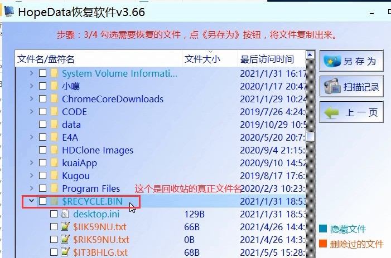The width and height of the screenshot is (391, 258).
Task: Click the $IIK59NU.txt file icon
Action: 65,227
